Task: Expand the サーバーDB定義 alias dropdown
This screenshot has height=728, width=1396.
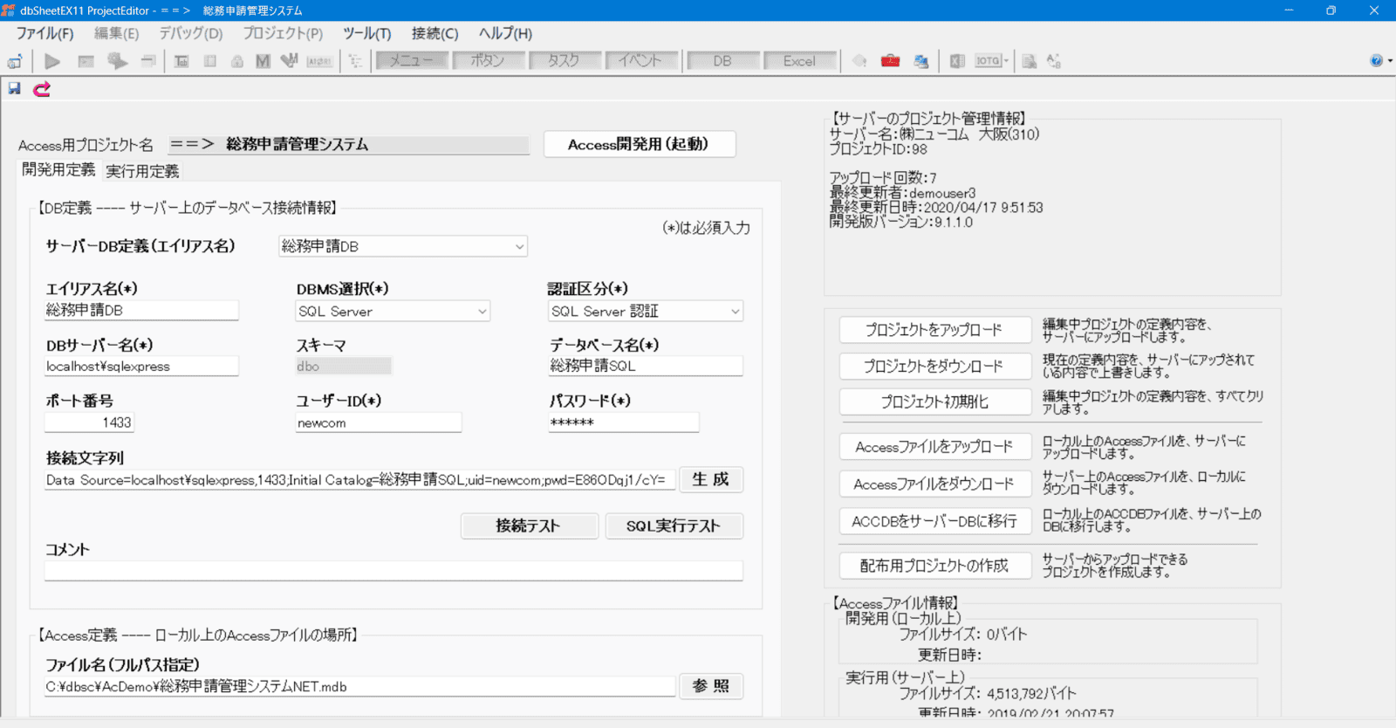Action: point(519,247)
